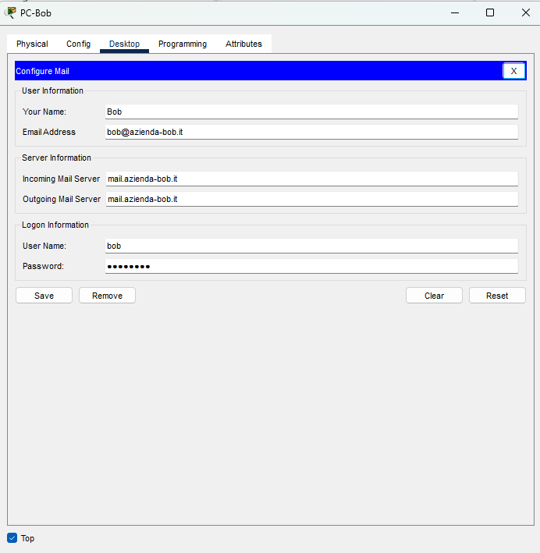Click the Your Name field
This screenshot has width=540, height=553.
click(311, 112)
